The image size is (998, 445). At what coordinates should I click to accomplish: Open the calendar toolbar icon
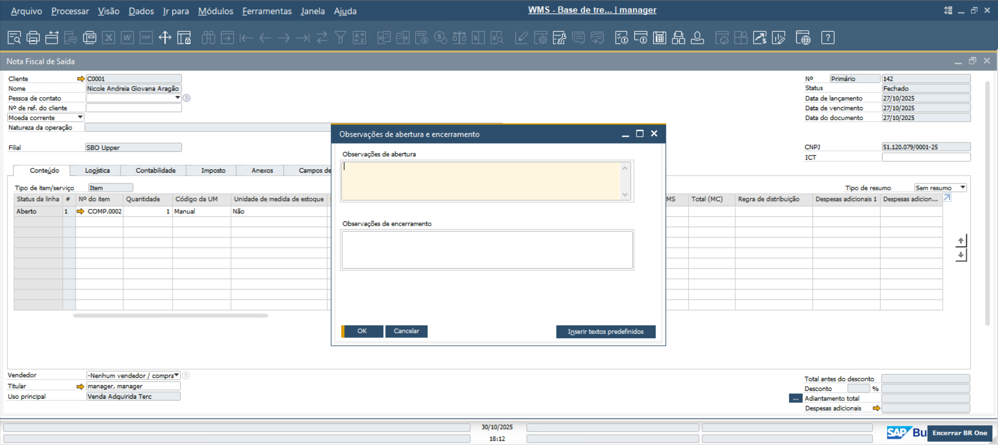(x=659, y=37)
